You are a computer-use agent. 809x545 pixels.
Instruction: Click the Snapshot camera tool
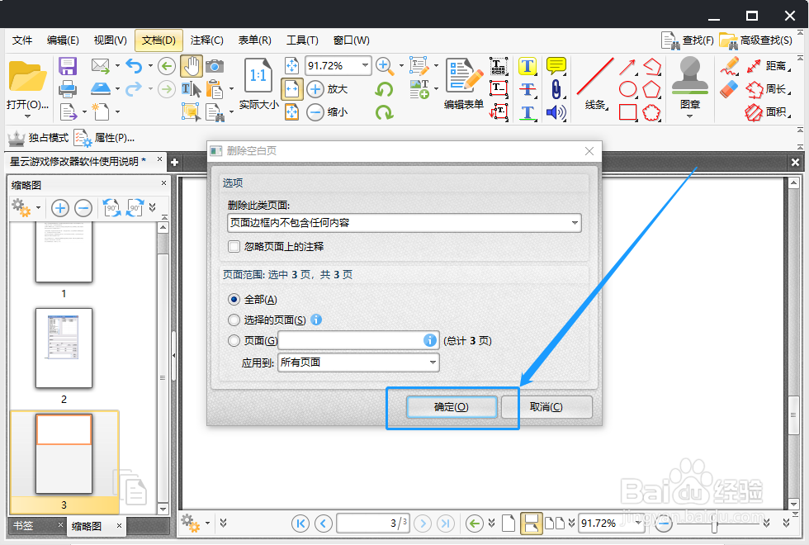coord(215,66)
